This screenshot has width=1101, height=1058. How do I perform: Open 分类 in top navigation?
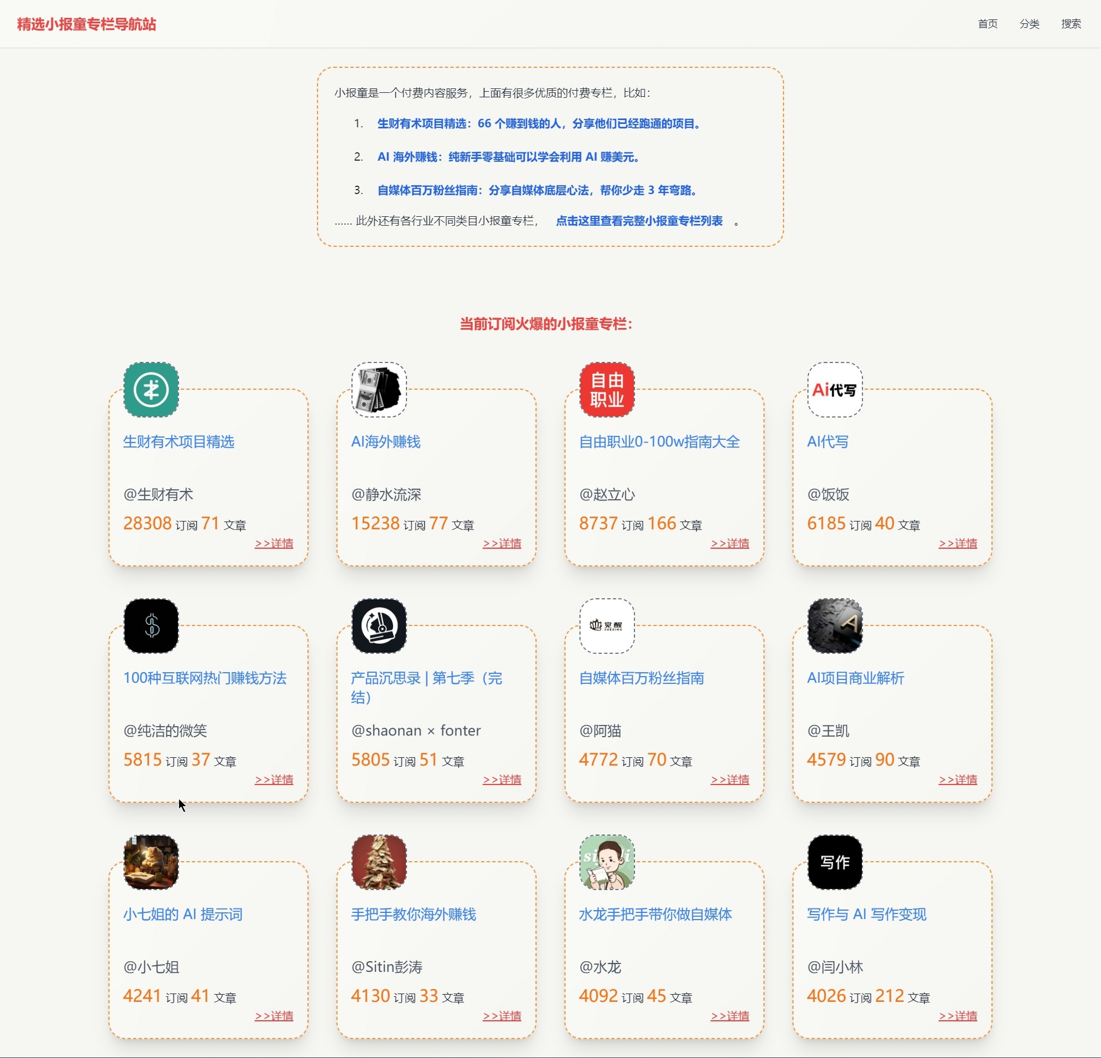point(1029,23)
